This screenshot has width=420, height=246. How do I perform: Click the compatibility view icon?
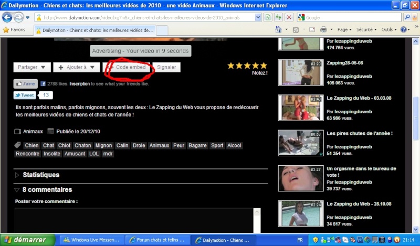[x=268, y=18]
